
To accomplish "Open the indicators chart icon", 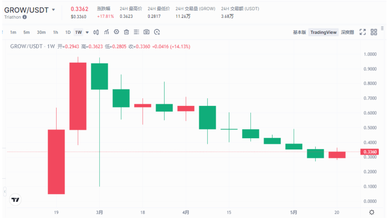I will pos(106,32).
